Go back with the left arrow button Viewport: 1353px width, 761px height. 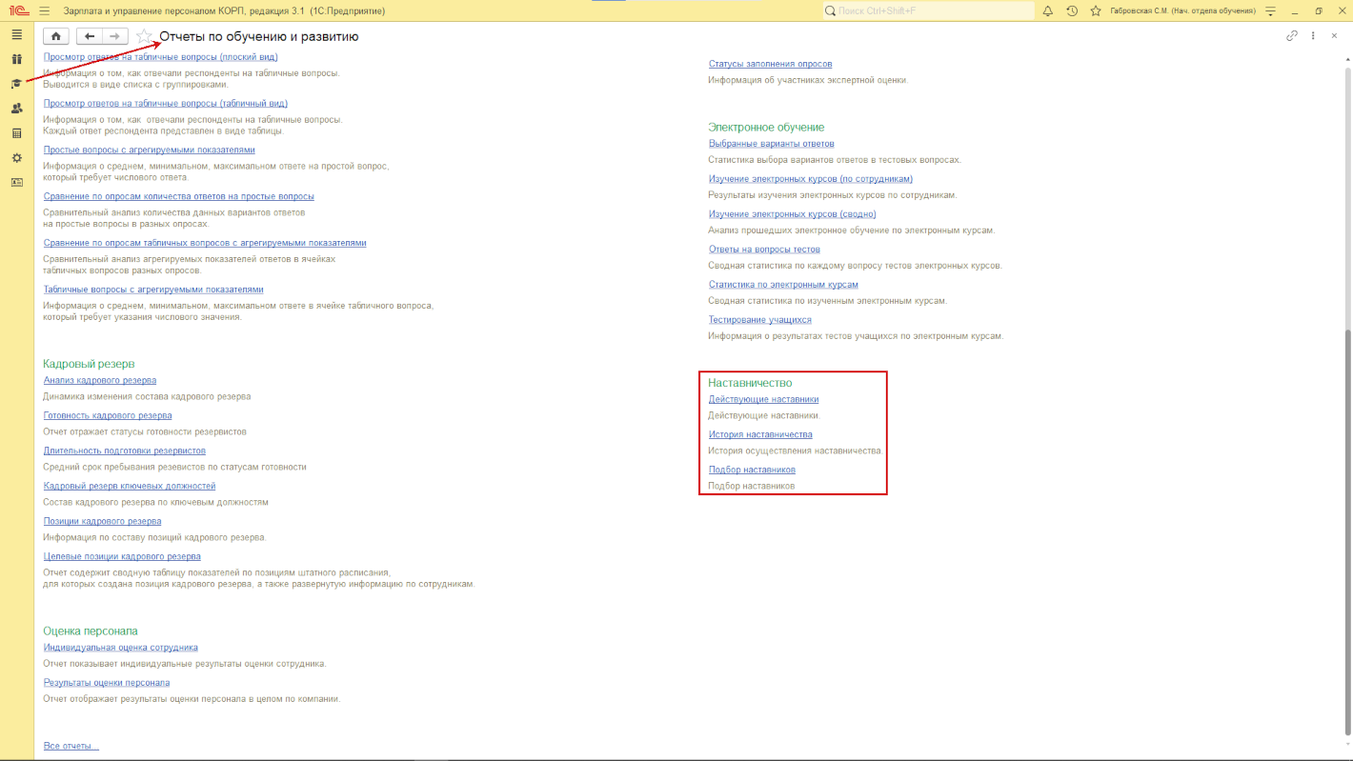(90, 36)
